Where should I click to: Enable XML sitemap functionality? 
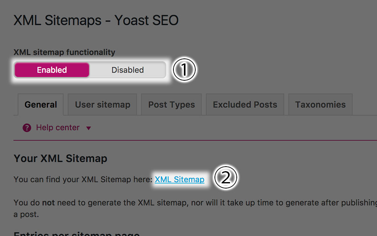pyautogui.click(x=52, y=70)
